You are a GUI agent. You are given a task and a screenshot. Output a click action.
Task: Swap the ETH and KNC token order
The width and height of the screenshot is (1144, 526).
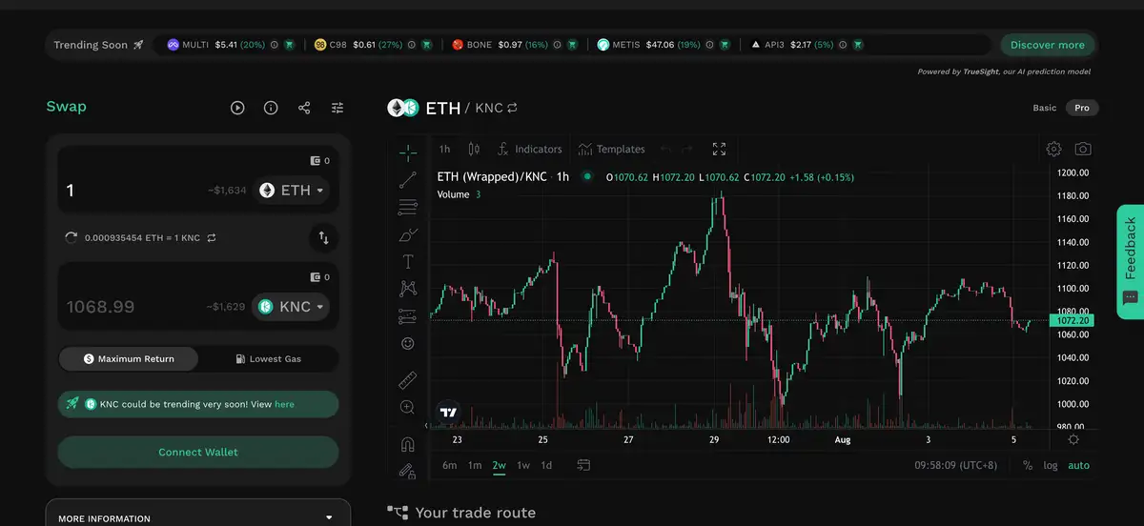point(323,237)
